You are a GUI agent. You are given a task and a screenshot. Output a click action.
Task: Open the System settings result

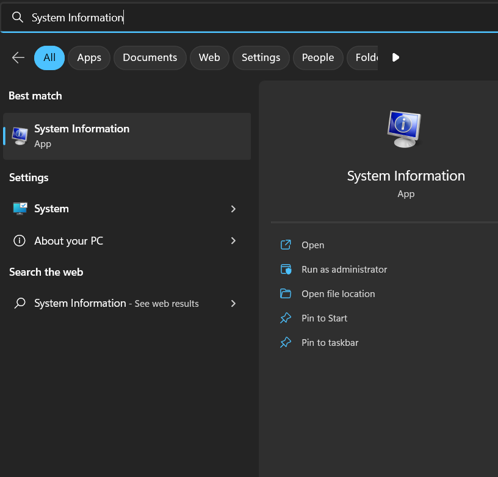(127, 209)
